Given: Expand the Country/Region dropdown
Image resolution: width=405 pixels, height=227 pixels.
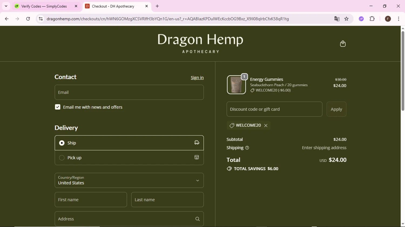Looking at the screenshot, I should (x=129, y=180).
